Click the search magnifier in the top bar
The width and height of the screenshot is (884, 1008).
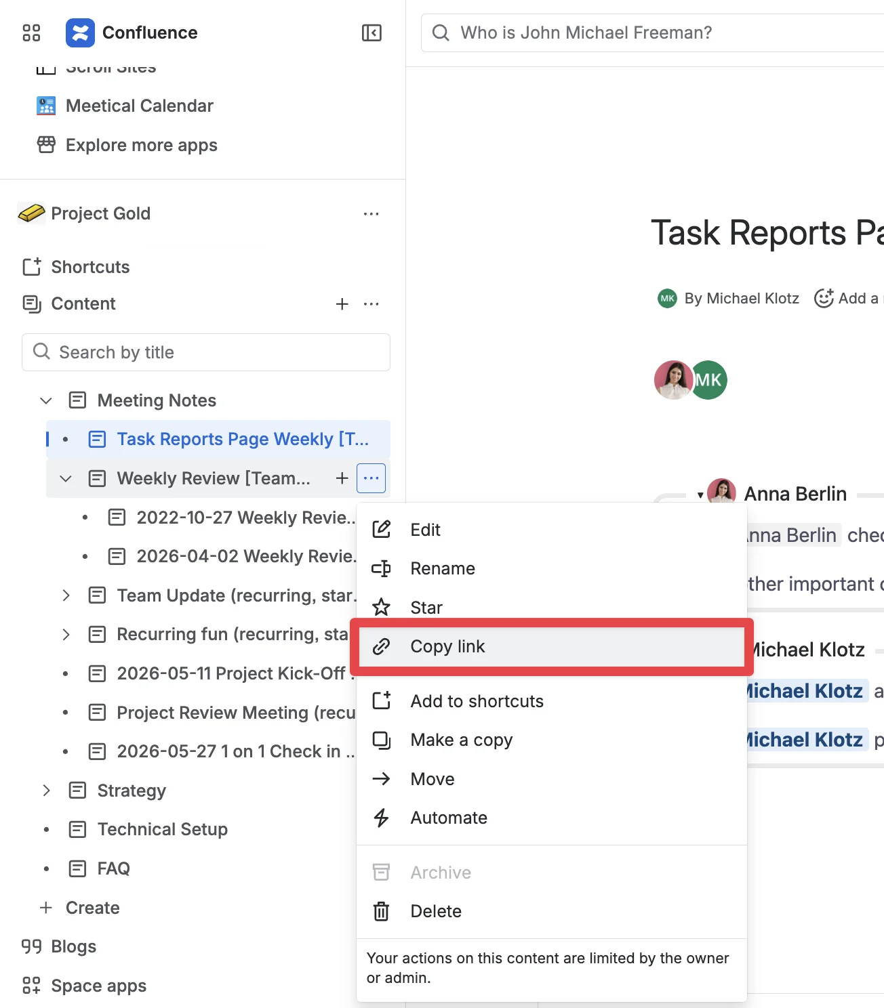pos(441,33)
